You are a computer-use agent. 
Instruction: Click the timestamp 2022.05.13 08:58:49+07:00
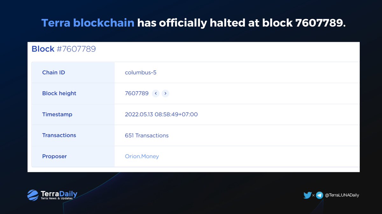(x=161, y=114)
